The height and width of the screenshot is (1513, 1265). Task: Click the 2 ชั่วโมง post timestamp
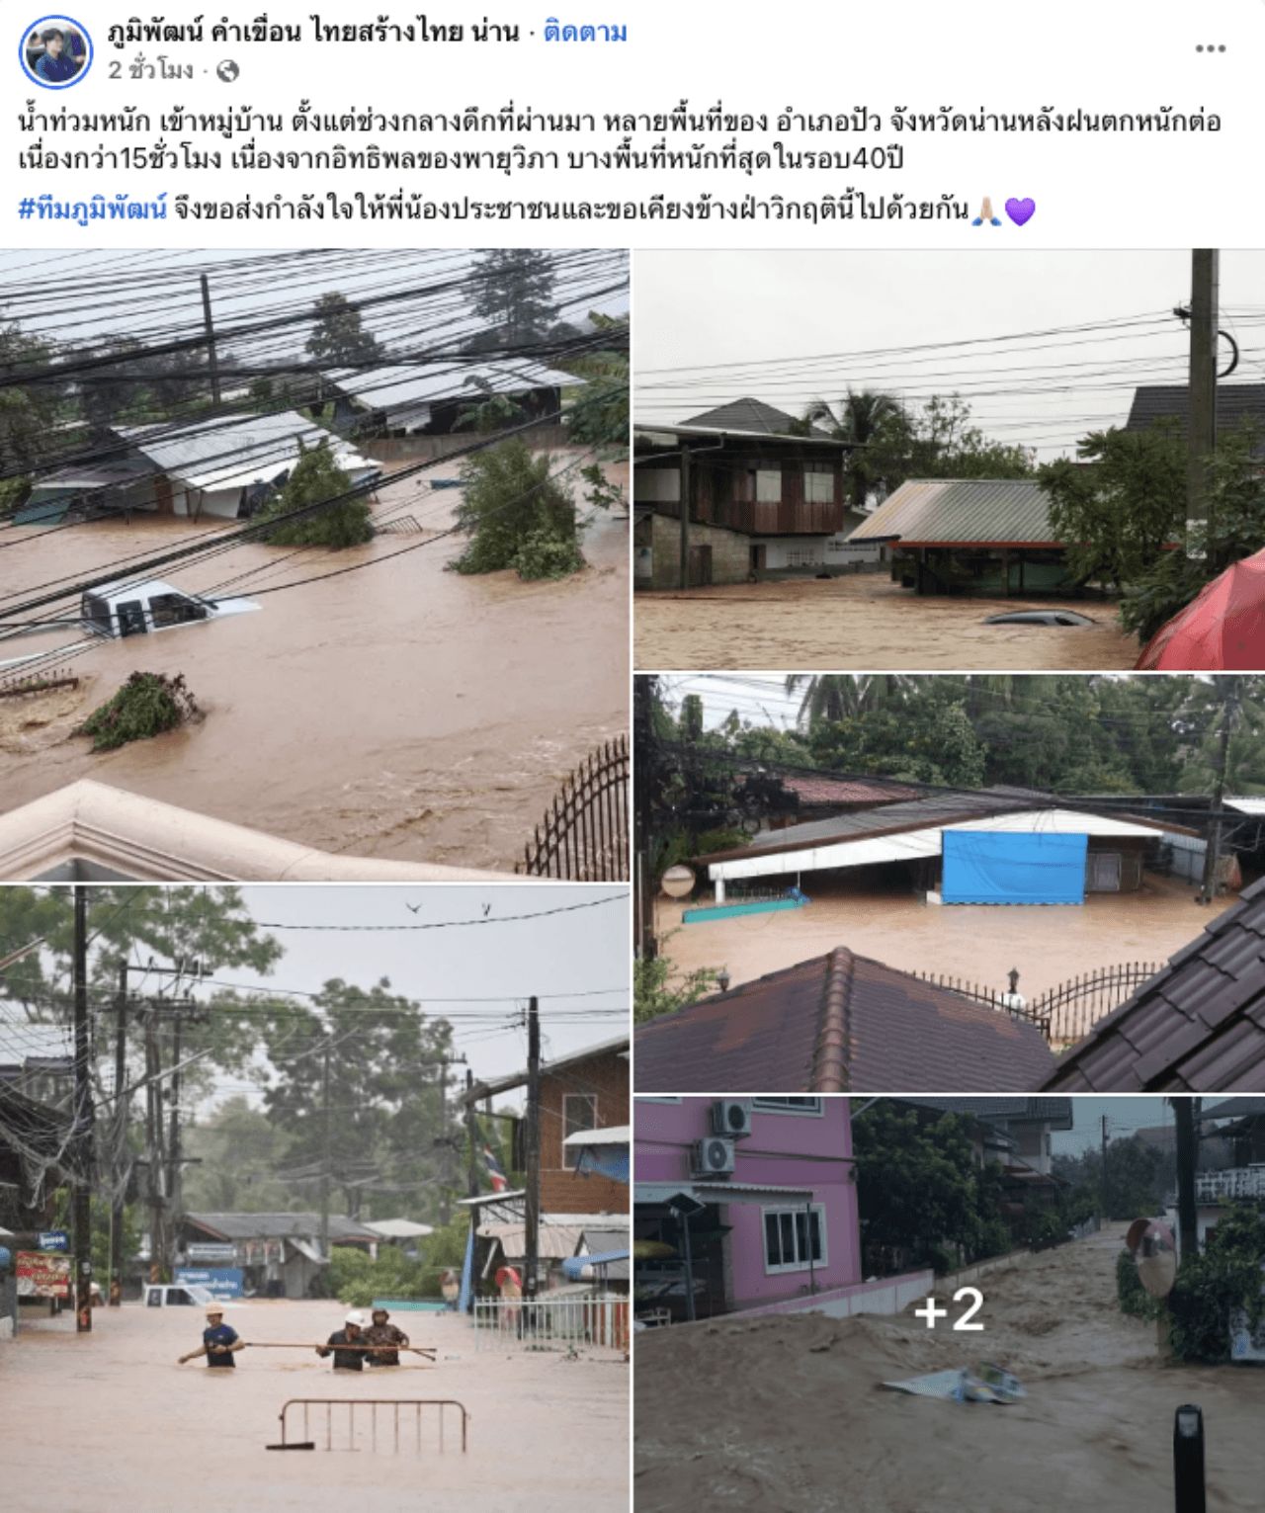coord(150,71)
